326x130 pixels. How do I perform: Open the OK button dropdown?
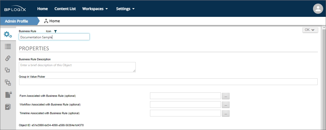[310, 30]
